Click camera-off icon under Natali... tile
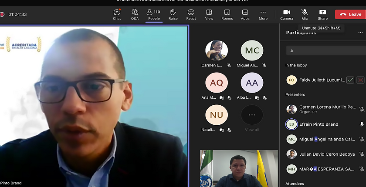366x187 pixels. pos(222,130)
